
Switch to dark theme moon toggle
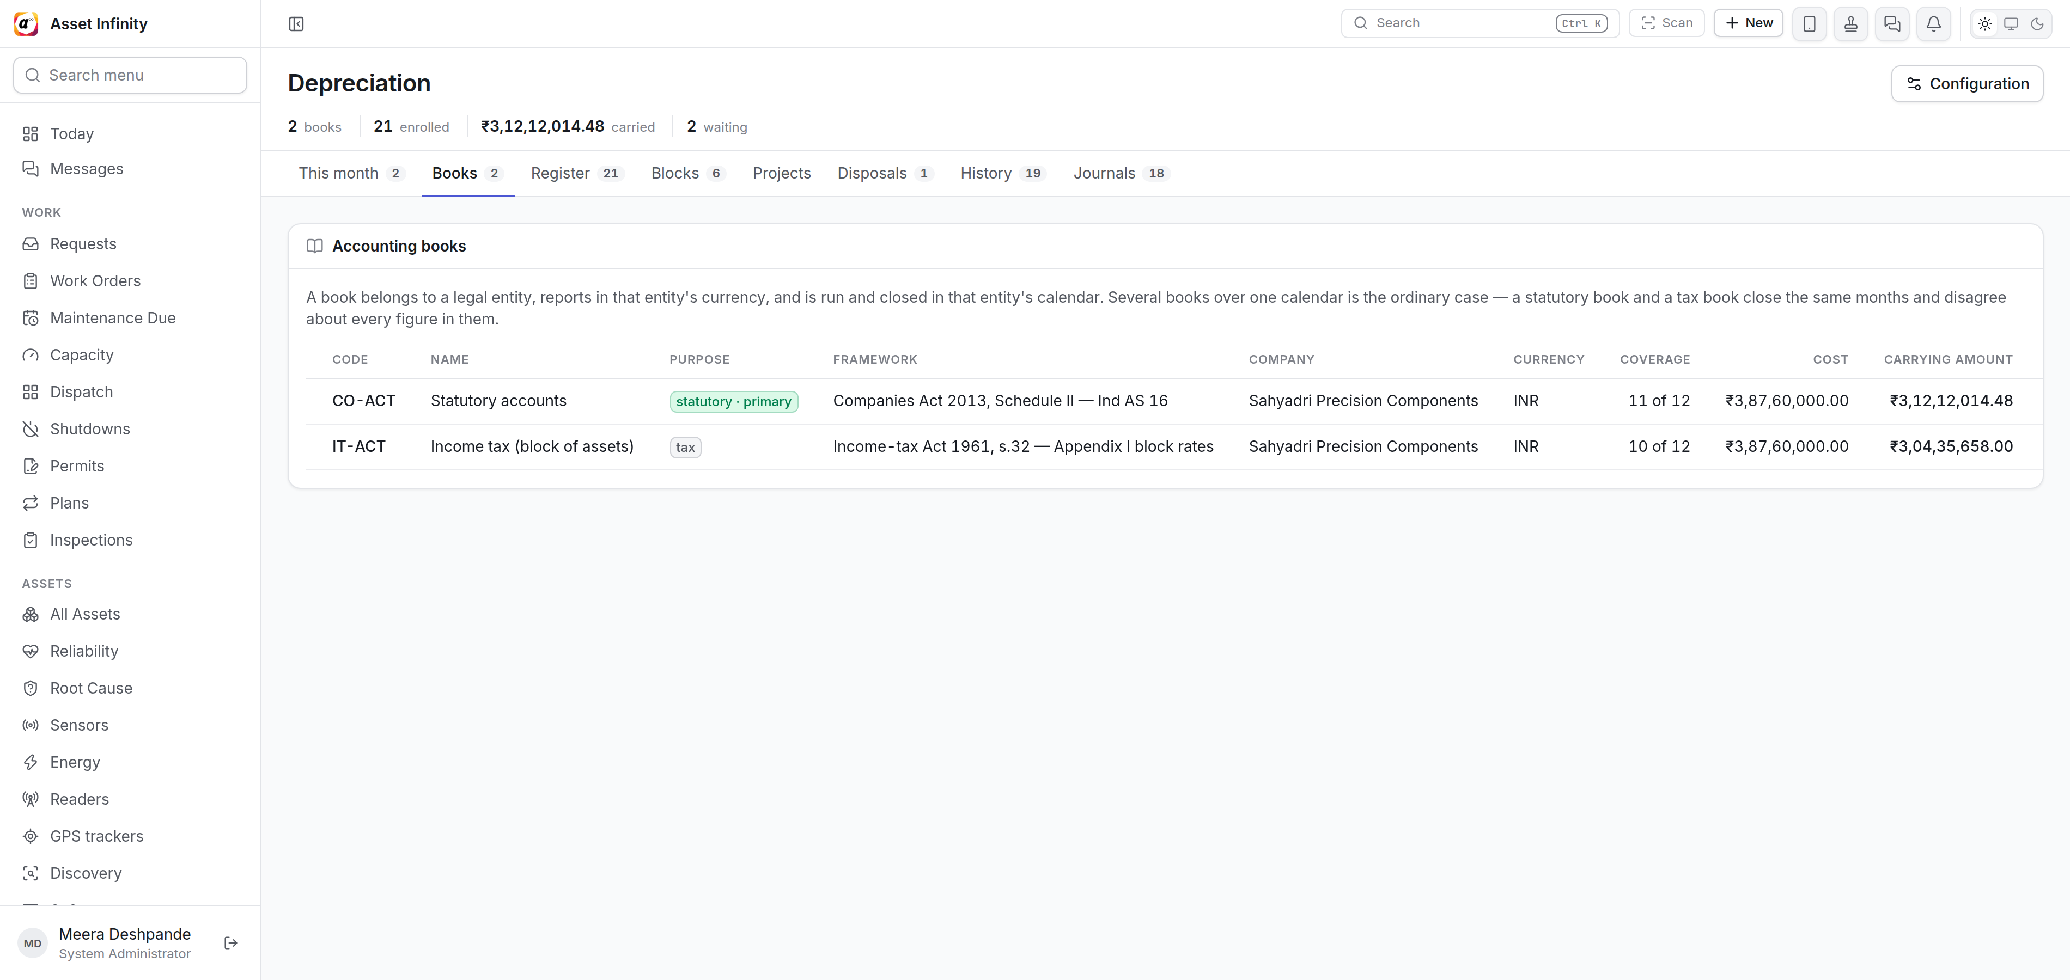(2037, 24)
